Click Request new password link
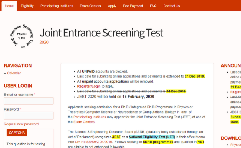 point(21,124)
